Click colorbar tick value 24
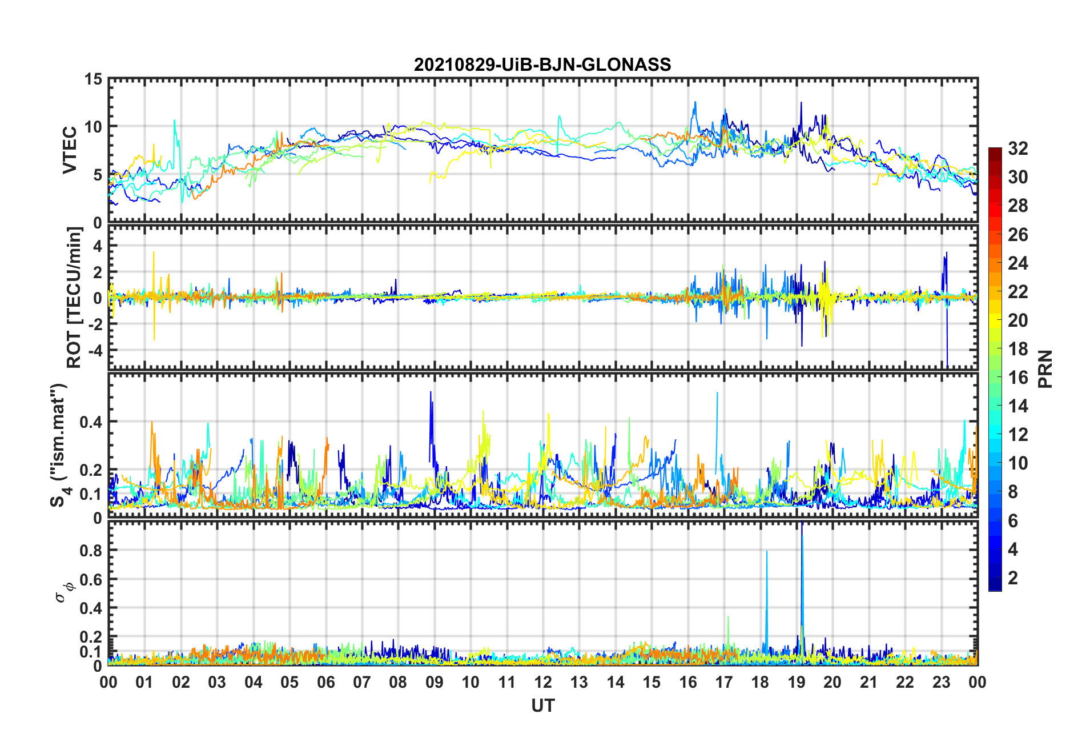The image size is (1086, 738). (x=1018, y=263)
